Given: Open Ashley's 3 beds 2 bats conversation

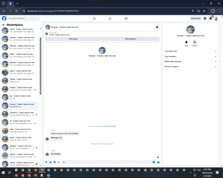Looking at the screenshot, I should (x=20, y=164).
